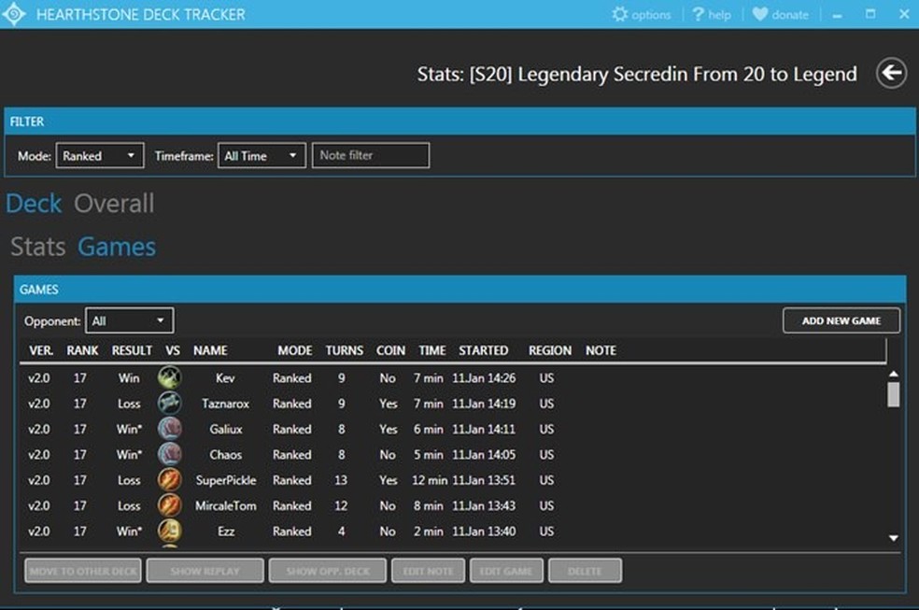Select the game against MircaleTom
The width and height of the screenshot is (919, 610).
pyautogui.click(x=452, y=505)
